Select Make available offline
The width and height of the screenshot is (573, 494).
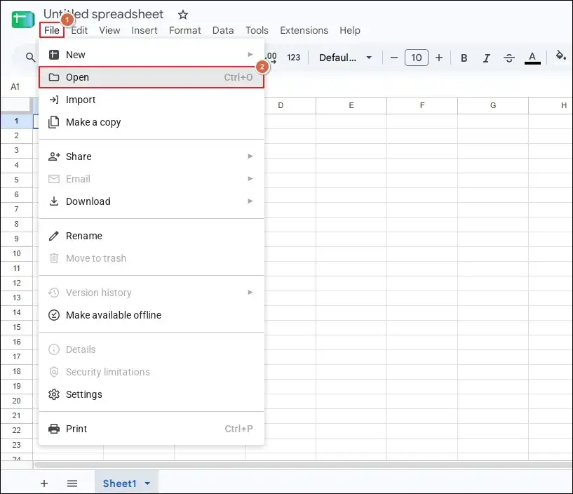[151, 315]
